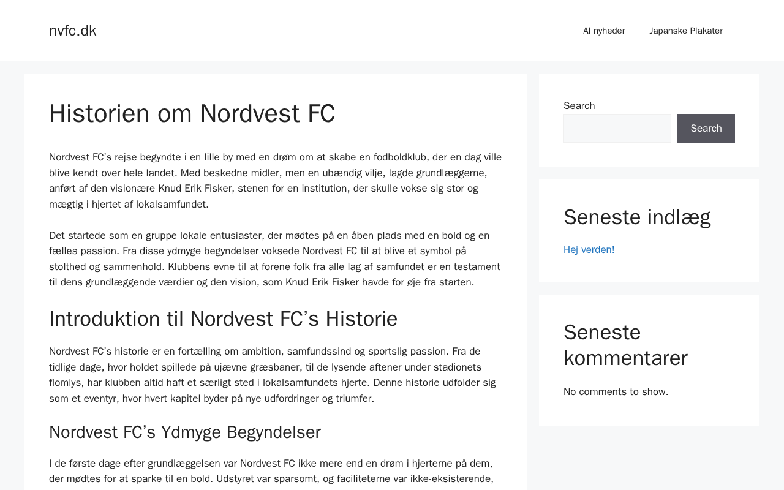Open the AI nyheder menu item
The image size is (784, 490).
point(603,31)
